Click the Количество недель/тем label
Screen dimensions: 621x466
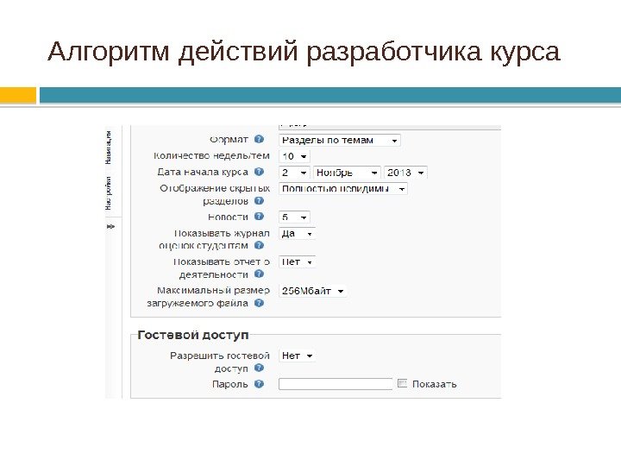[211, 155]
